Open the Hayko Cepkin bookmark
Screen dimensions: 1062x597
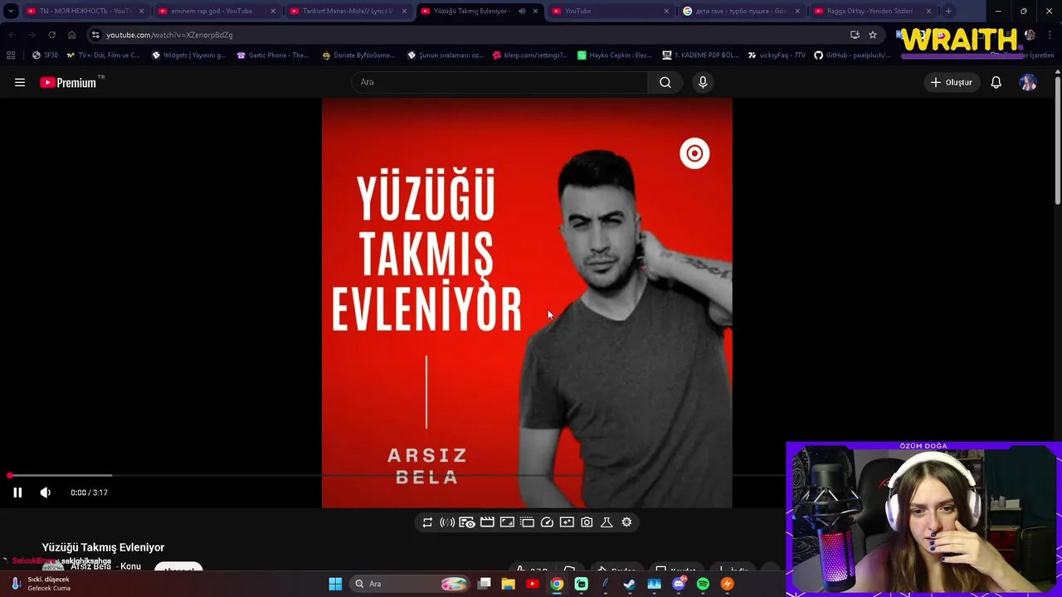click(615, 55)
